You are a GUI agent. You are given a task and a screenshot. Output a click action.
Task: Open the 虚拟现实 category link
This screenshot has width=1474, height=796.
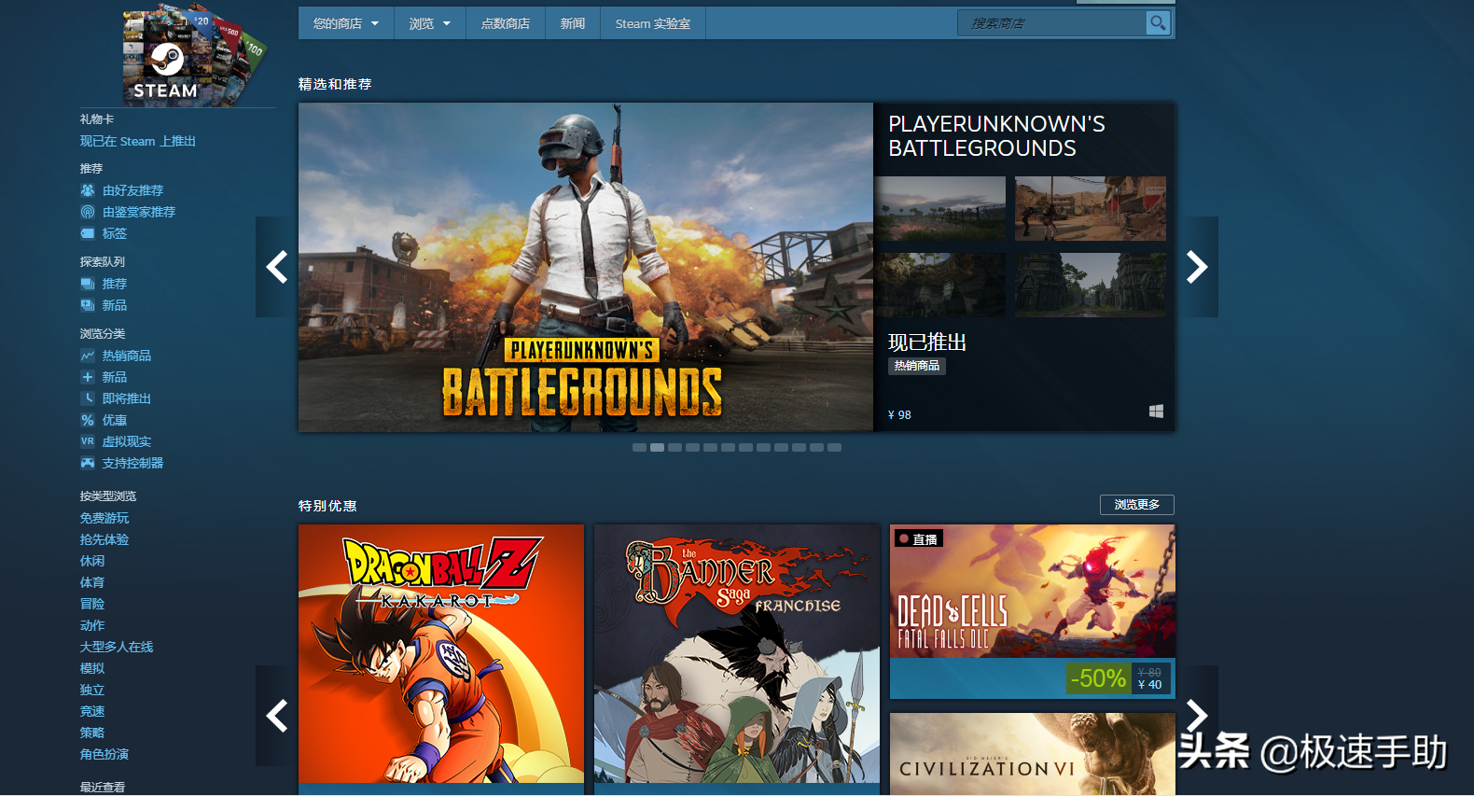click(x=127, y=441)
